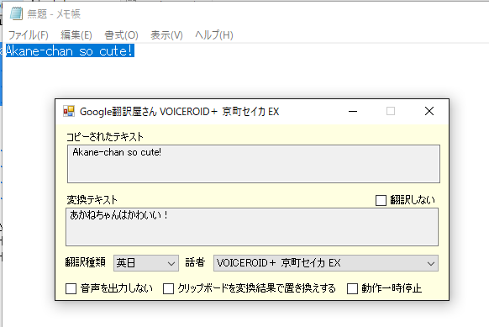Open the ヘルプ(H) menu in Notepad

[x=214, y=35]
